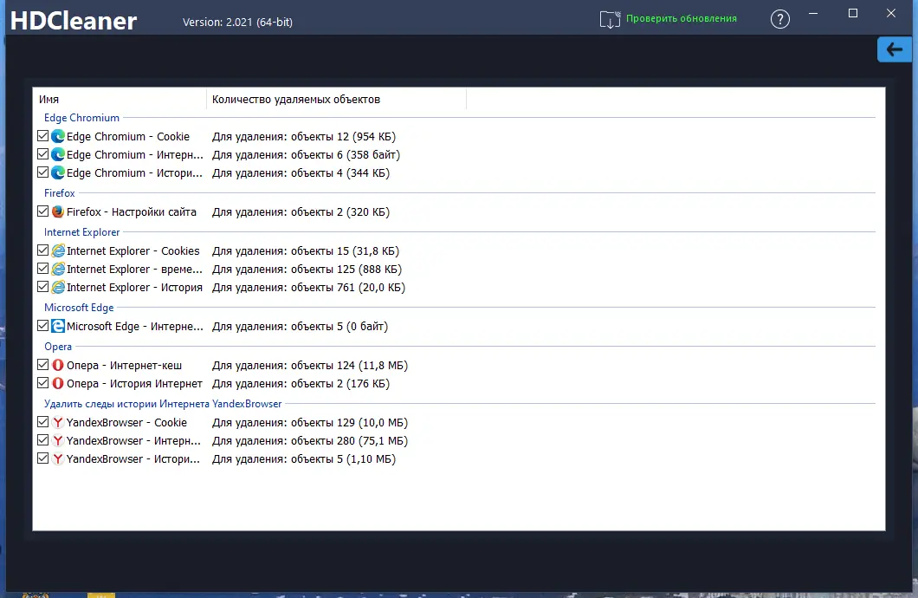Click the Internet Explorer История icon
Viewport: 918px width, 598px height.
point(58,287)
